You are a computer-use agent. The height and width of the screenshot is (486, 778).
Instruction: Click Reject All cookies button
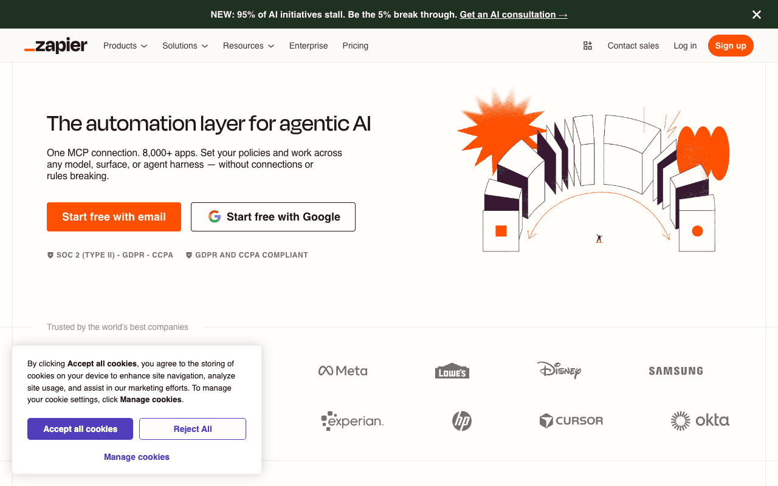click(x=193, y=429)
